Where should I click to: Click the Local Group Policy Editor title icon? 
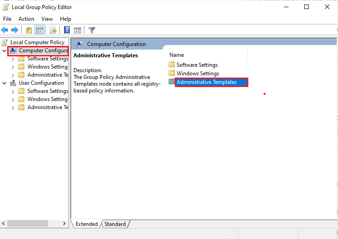point(5,7)
